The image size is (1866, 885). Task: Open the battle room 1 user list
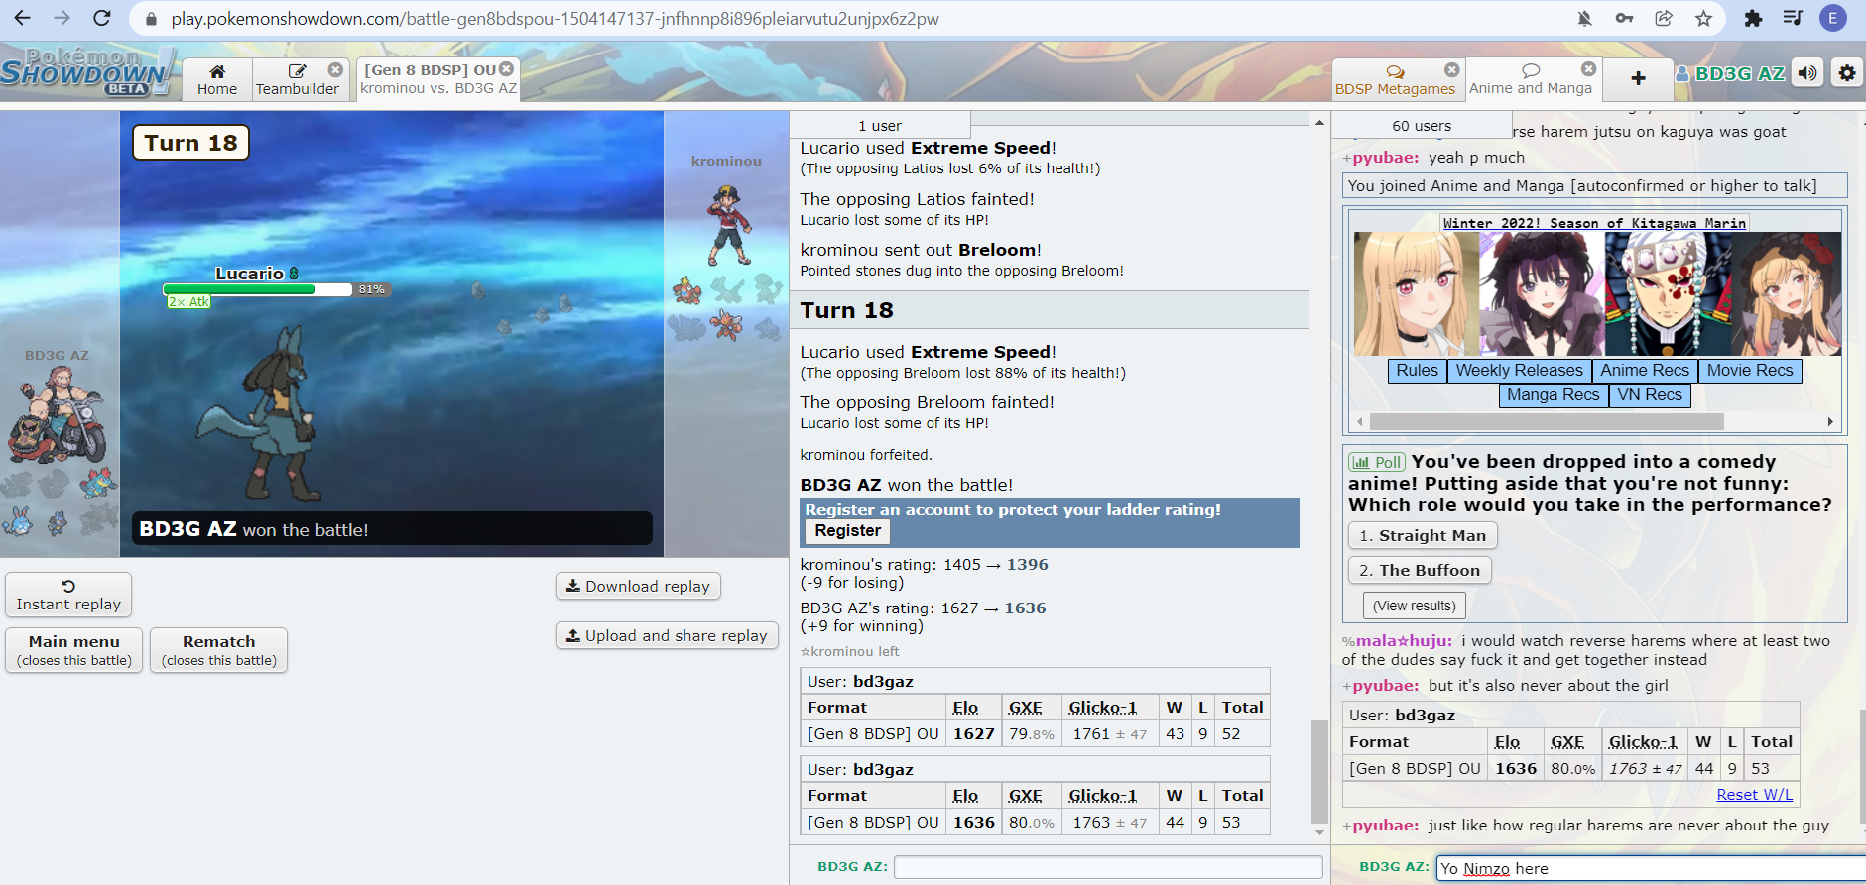pos(880,125)
